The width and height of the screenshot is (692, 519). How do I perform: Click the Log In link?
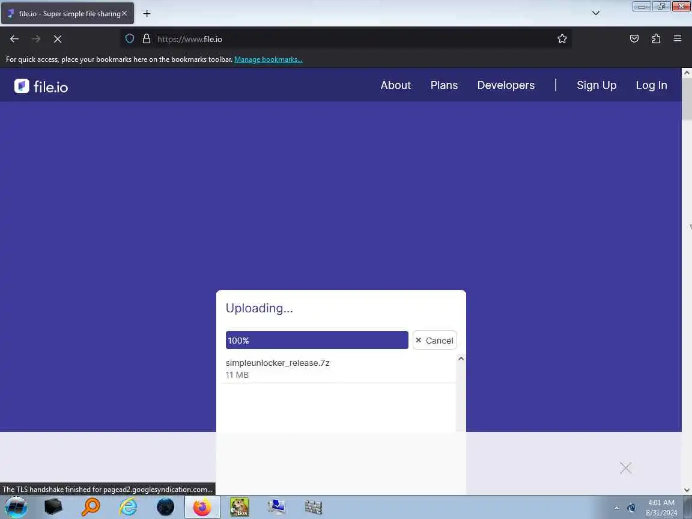[x=651, y=85]
